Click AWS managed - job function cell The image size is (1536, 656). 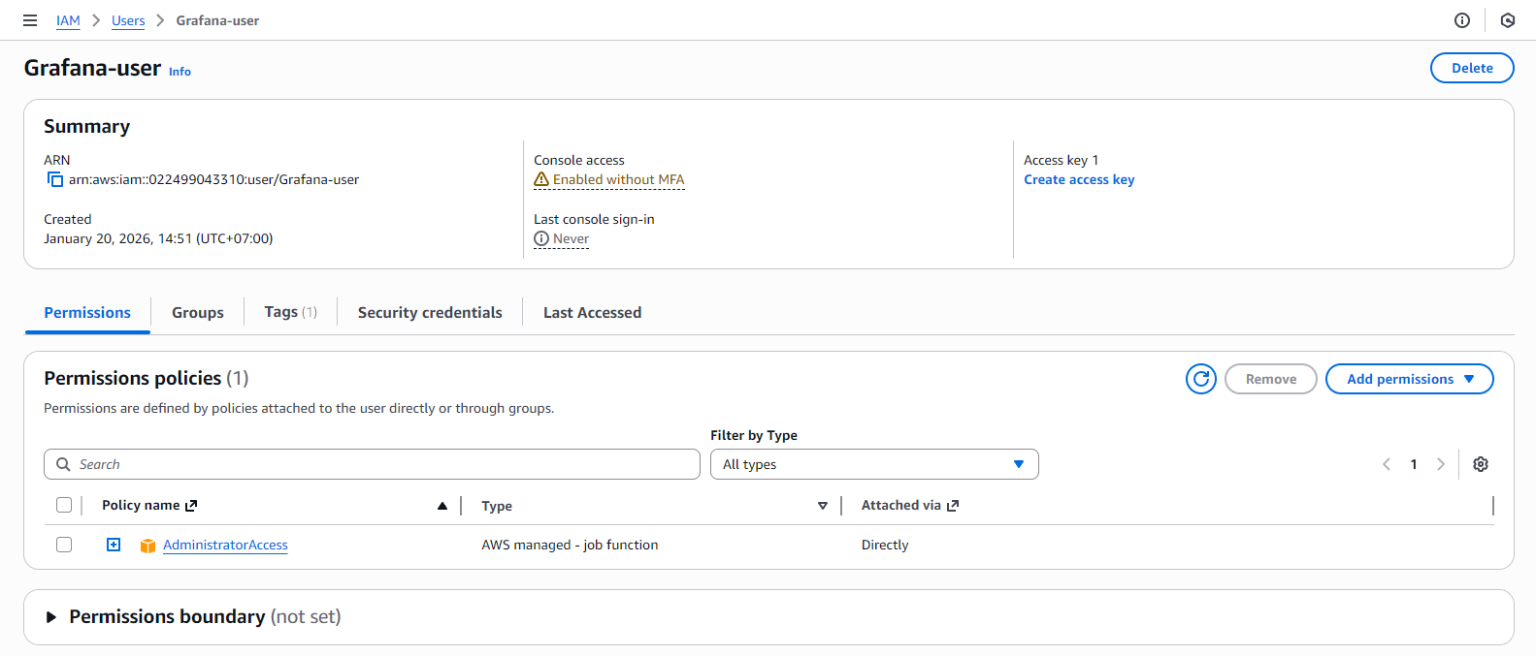coord(570,545)
